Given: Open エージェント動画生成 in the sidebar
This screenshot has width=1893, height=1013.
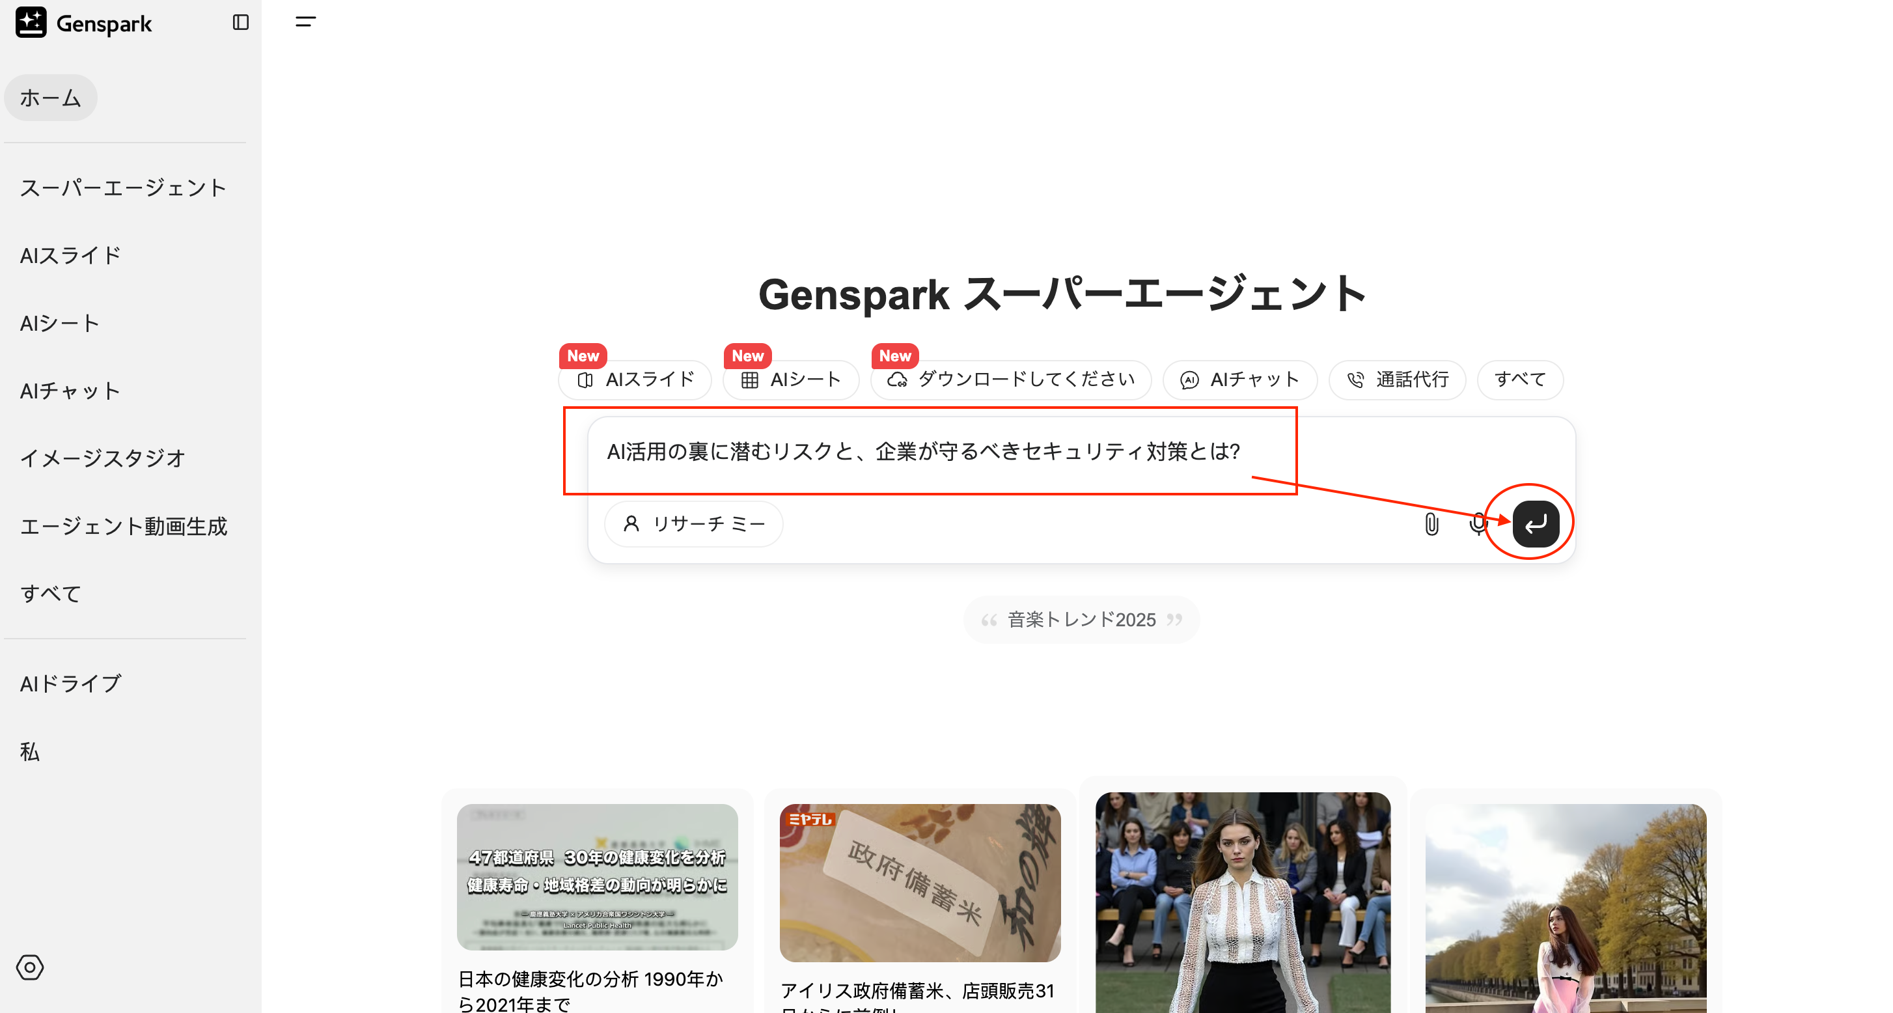Looking at the screenshot, I should (124, 526).
